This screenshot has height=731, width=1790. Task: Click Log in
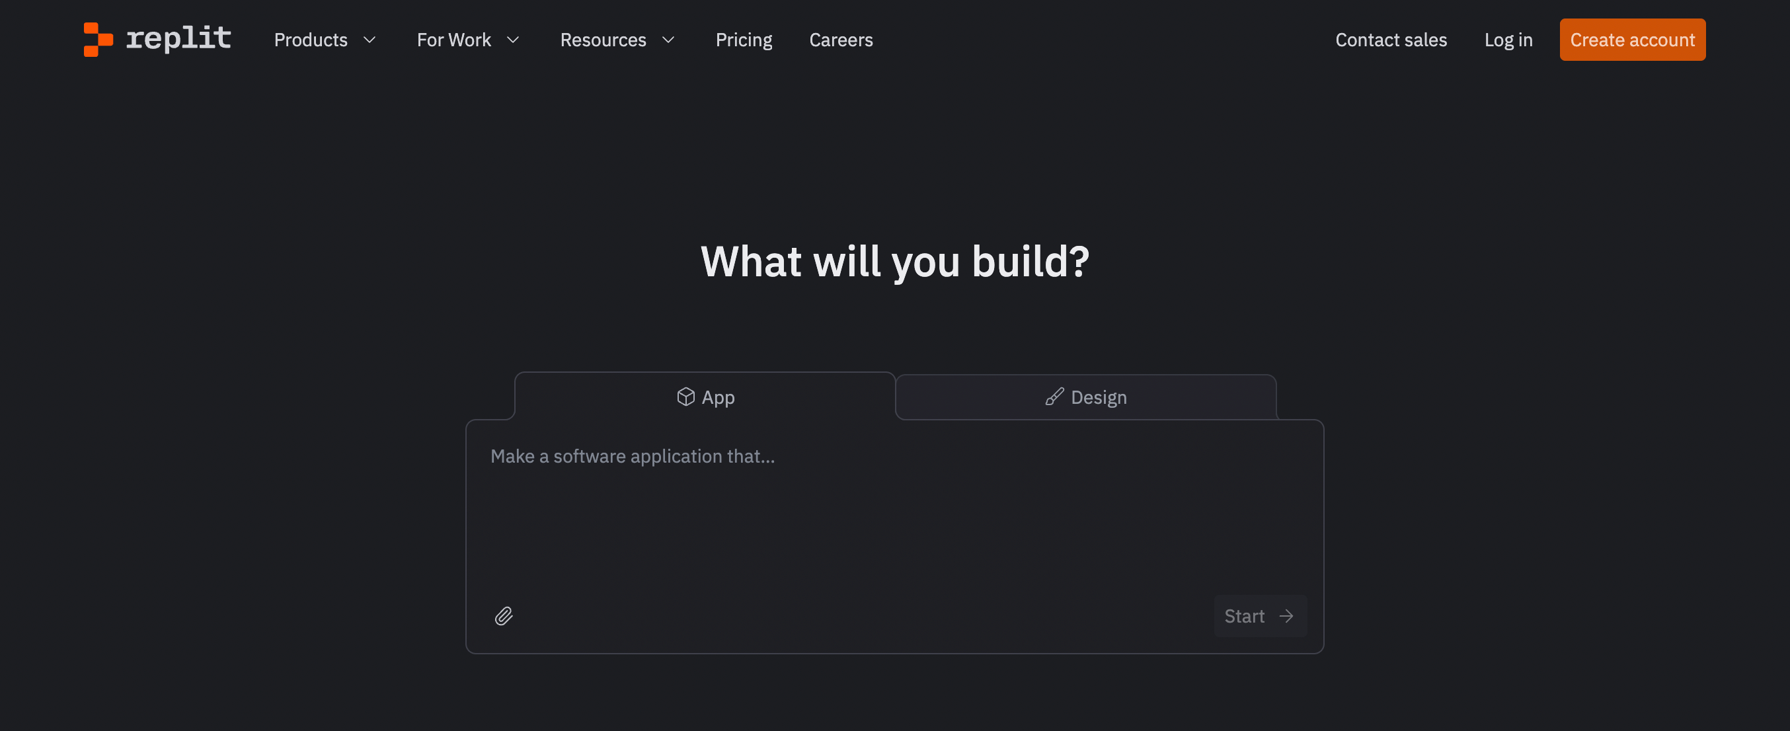point(1508,40)
